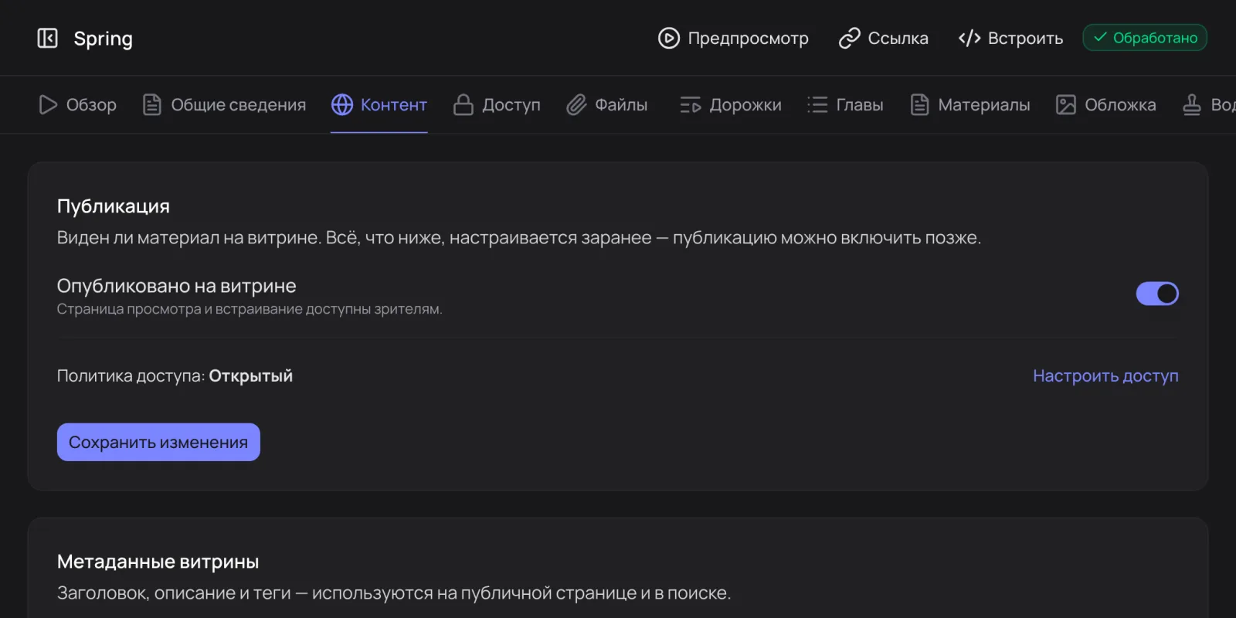The image size is (1236, 618).
Task: Click the Spring title
Action: 103,39
